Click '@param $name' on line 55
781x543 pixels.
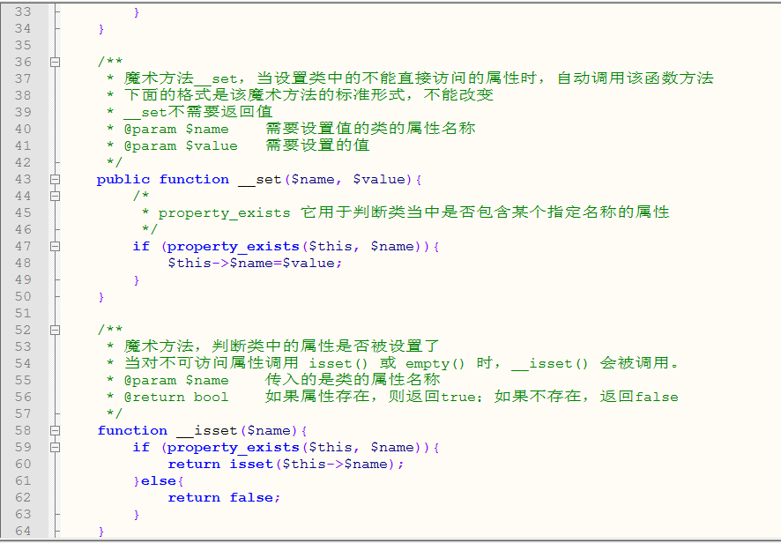tap(176, 381)
